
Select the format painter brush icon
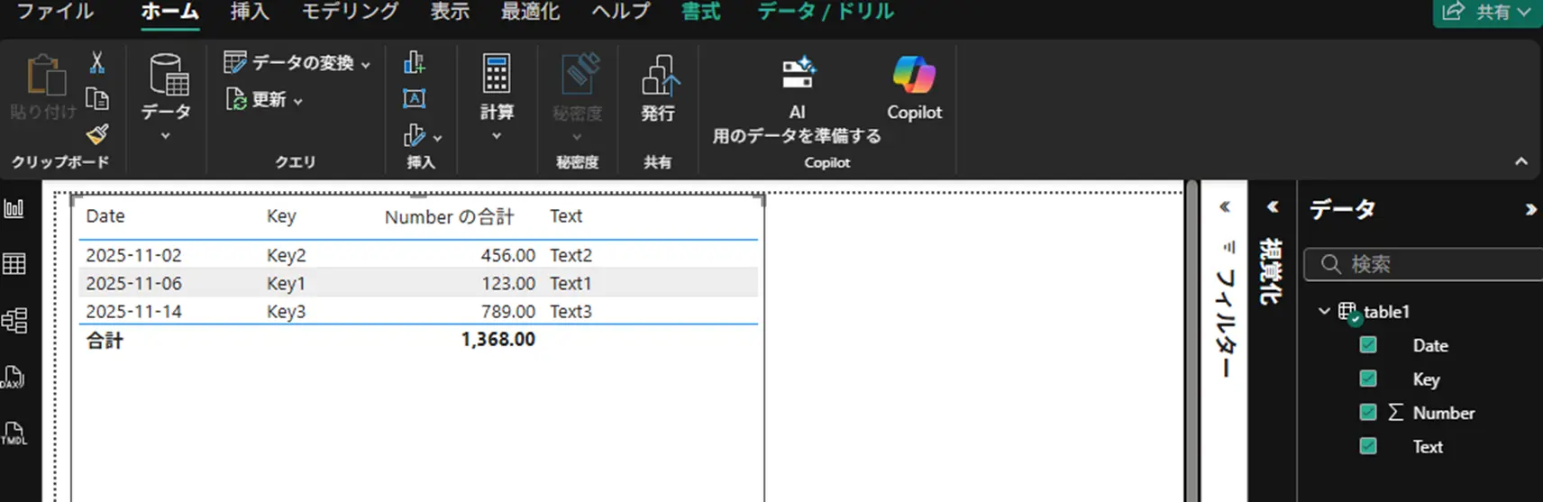coord(97,134)
